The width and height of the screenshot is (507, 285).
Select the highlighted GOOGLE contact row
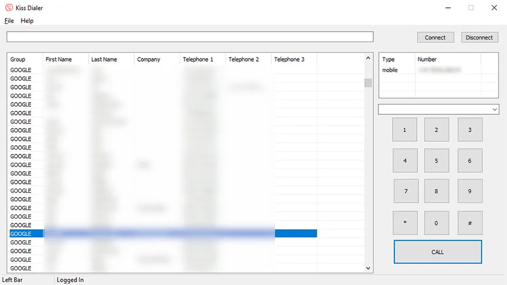163,234
